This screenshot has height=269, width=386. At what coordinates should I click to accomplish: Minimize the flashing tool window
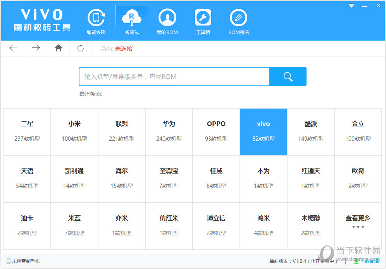365,6
